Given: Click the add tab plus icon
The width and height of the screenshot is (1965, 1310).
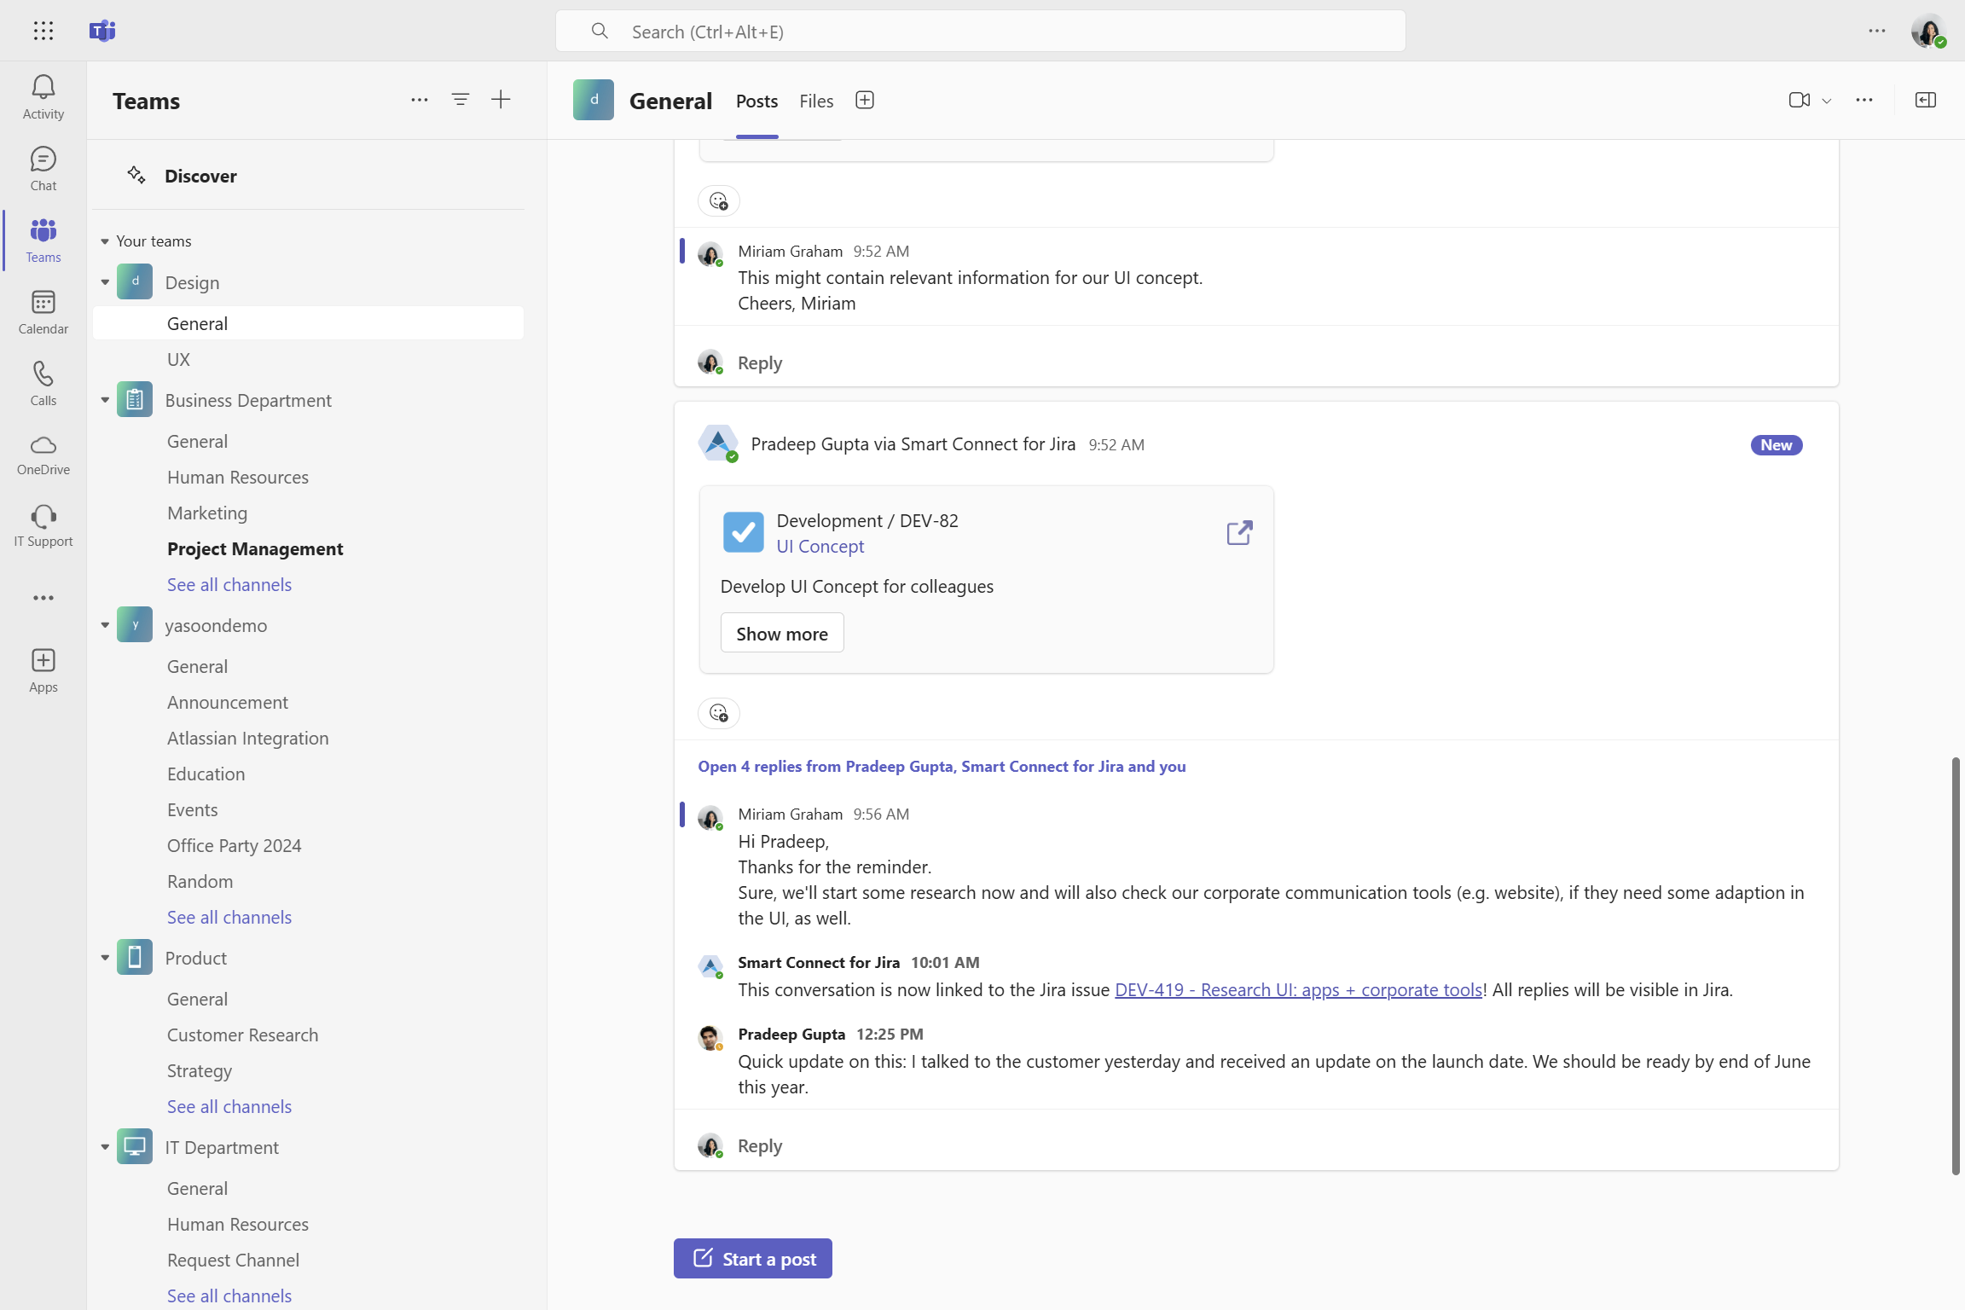Looking at the screenshot, I should (x=864, y=101).
